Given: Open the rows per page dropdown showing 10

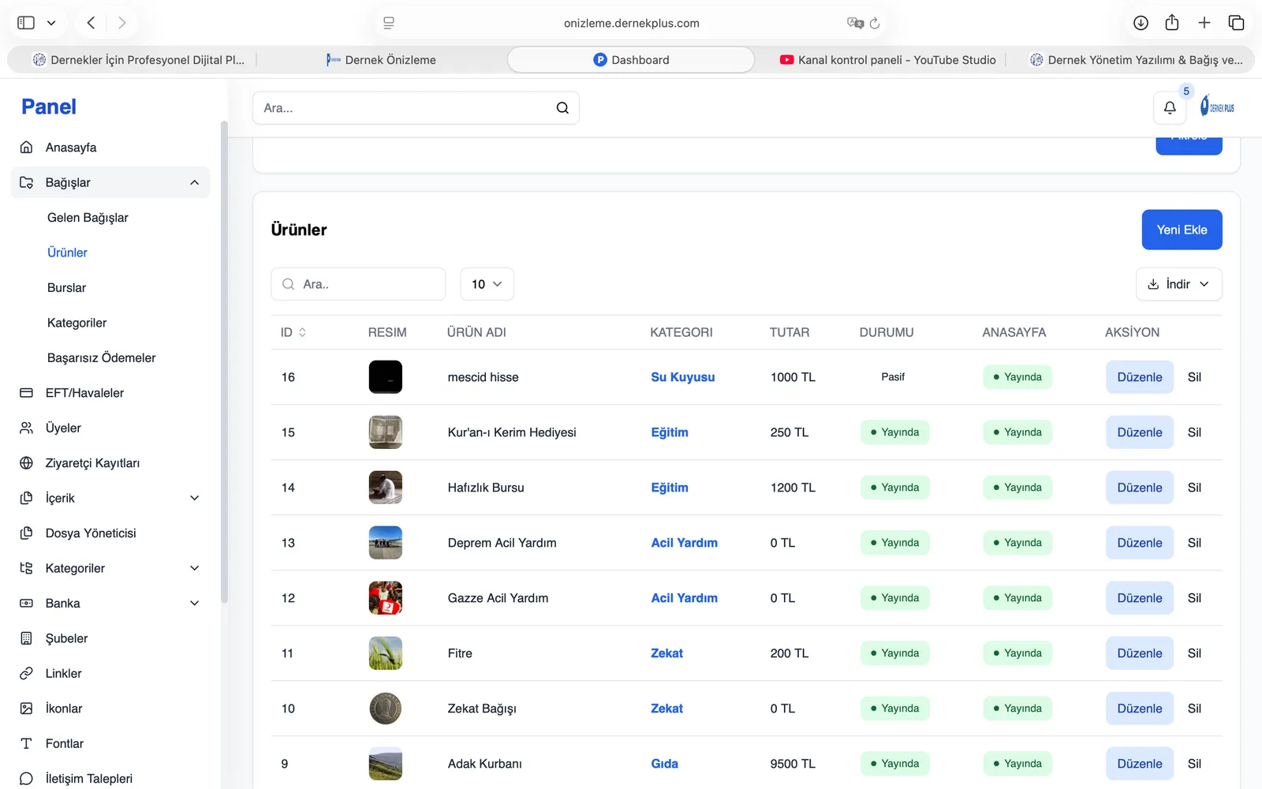Looking at the screenshot, I should click(x=487, y=284).
